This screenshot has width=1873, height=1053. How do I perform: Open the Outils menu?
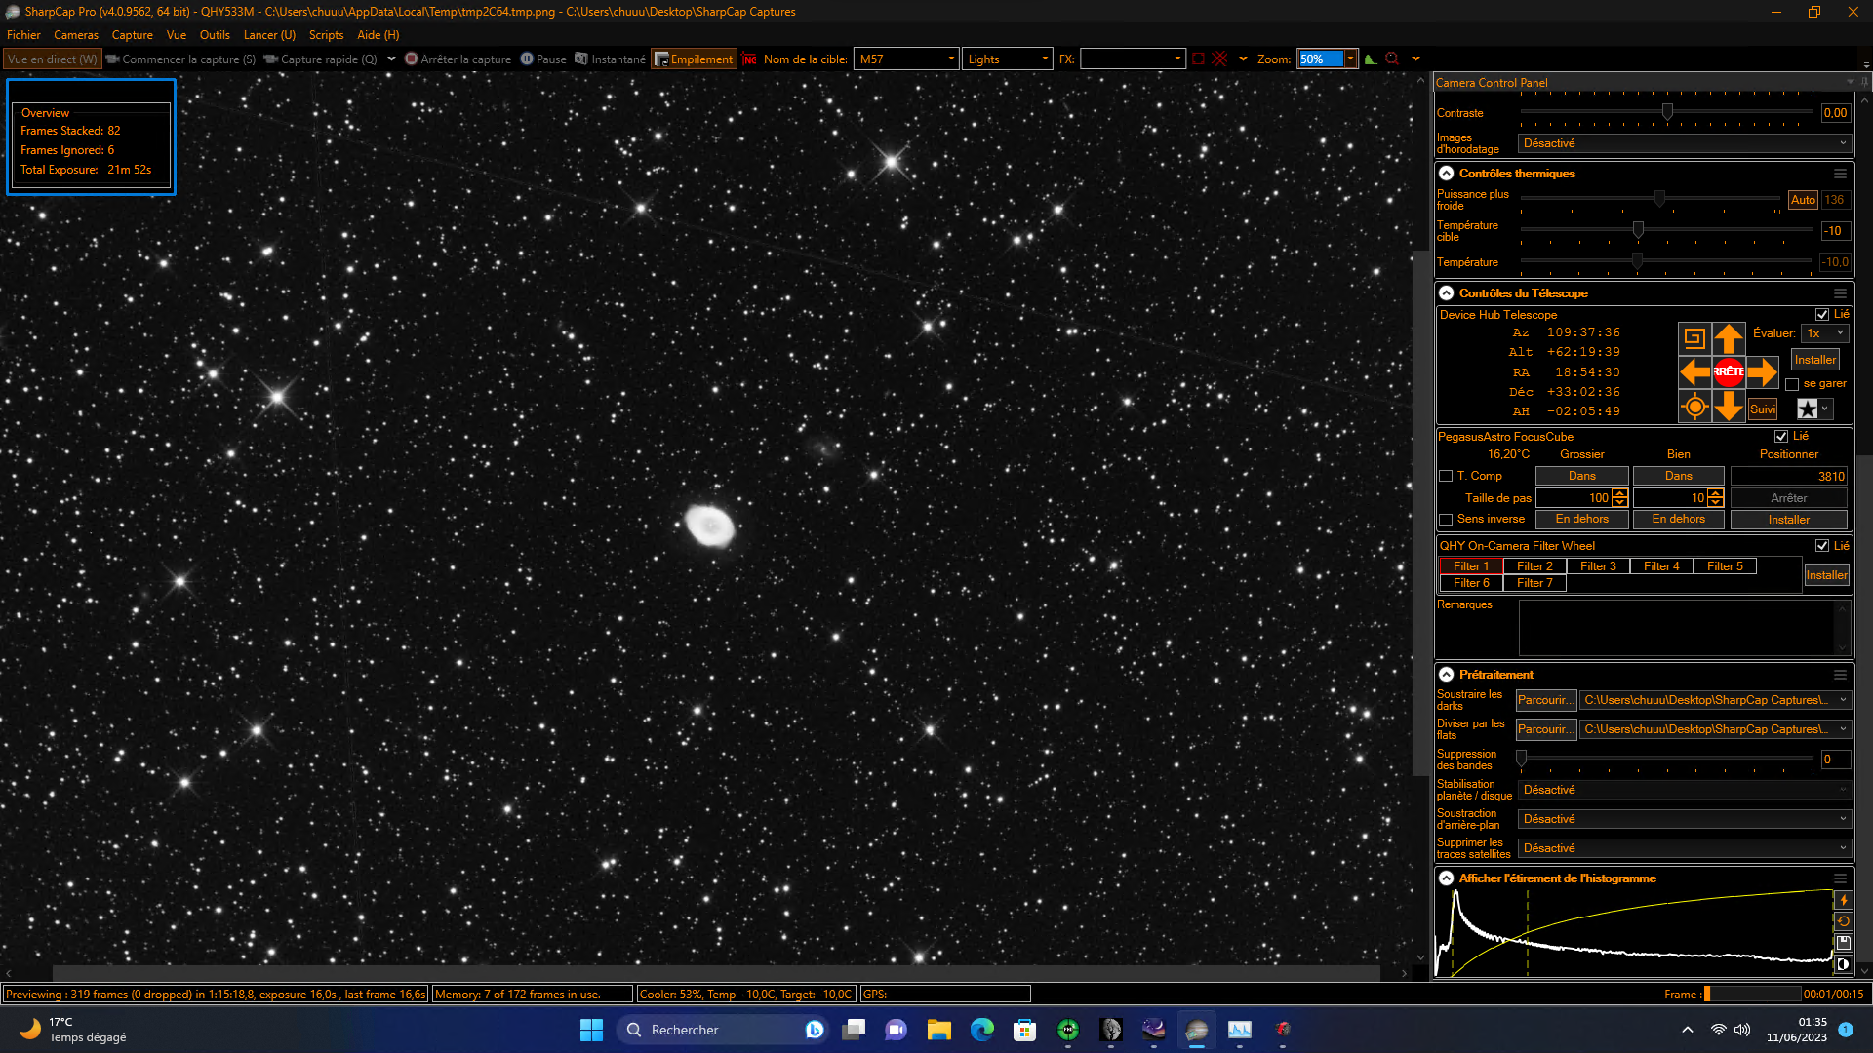click(215, 35)
